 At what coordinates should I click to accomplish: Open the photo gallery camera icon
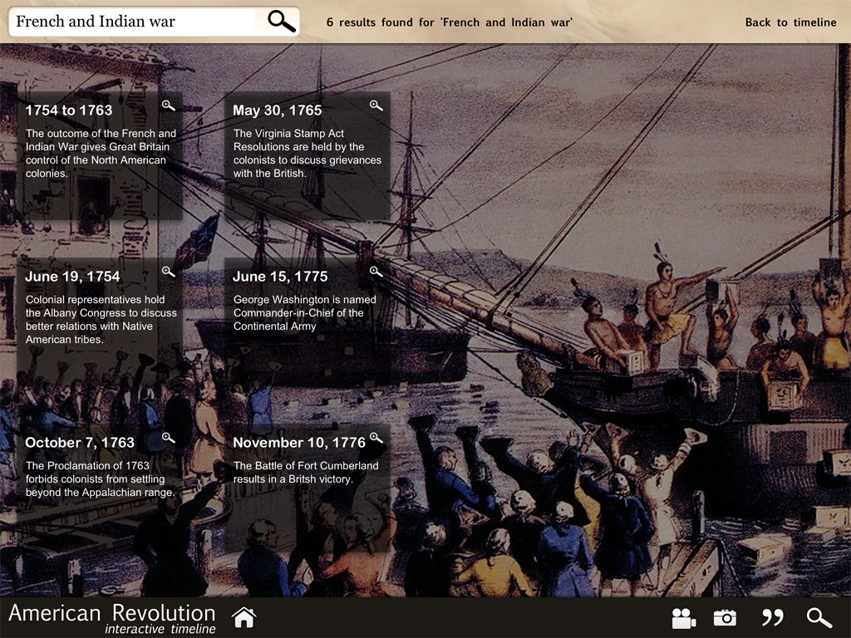(x=725, y=618)
